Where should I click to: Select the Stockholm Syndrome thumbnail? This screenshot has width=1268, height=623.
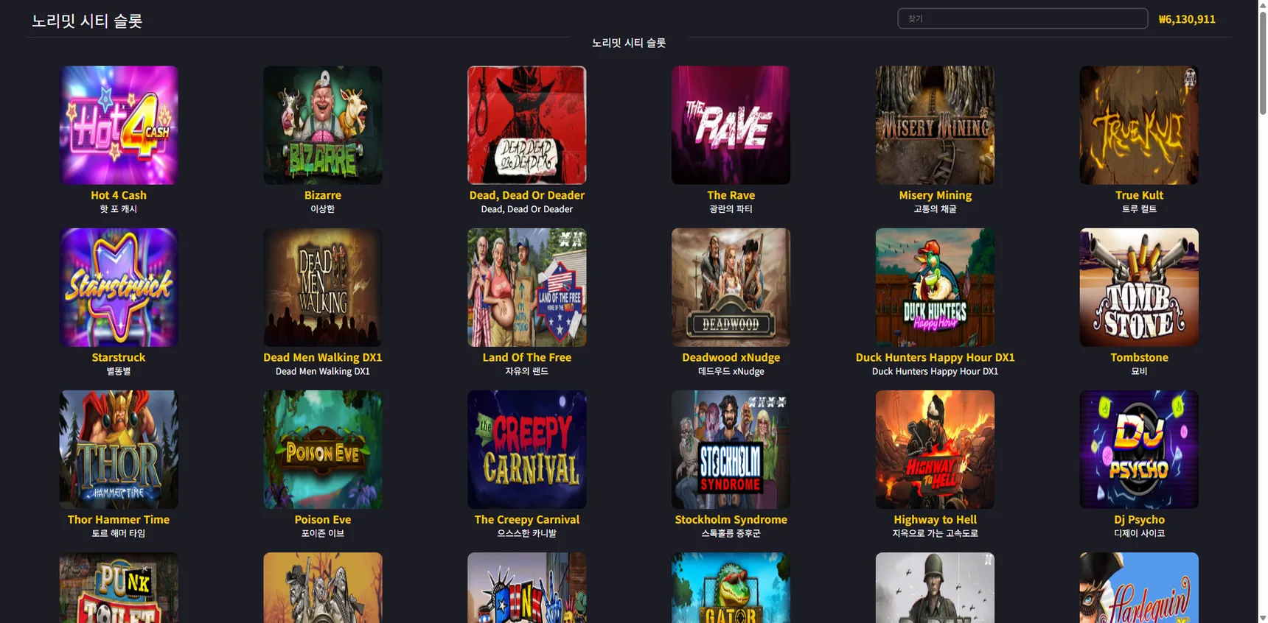pyautogui.click(x=731, y=449)
